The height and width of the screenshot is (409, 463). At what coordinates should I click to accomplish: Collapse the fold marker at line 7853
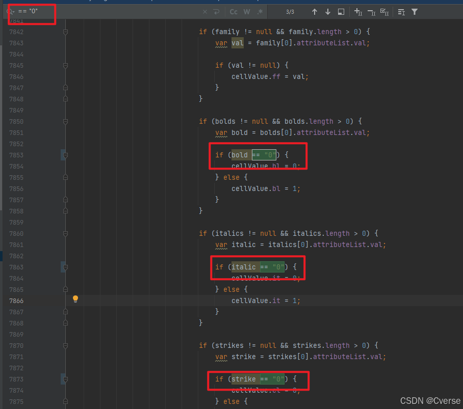click(x=66, y=155)
